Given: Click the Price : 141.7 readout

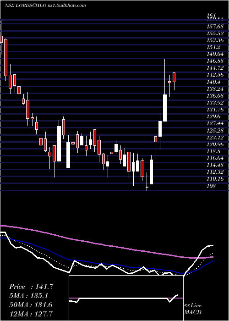Looking at the screenshot, I should [x=31, y=287].
